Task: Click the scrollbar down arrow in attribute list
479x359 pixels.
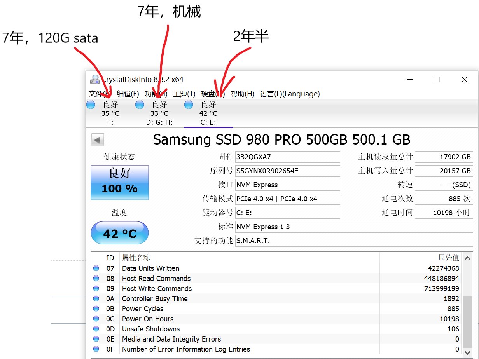Action: click(467, 353)
